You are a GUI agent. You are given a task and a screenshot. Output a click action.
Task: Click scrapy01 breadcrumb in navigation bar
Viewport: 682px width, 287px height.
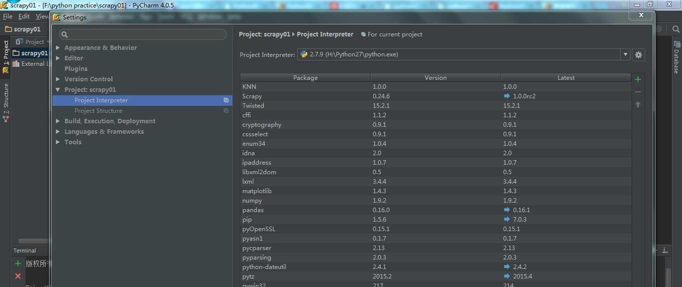[23, 29]
